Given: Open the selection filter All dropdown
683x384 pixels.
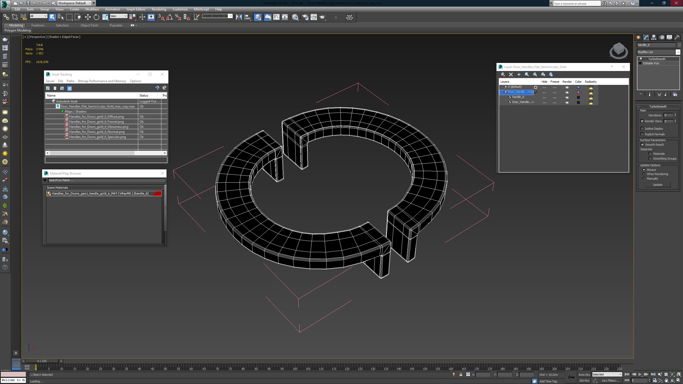Looking at the screenshot, I should pos(38,16).
